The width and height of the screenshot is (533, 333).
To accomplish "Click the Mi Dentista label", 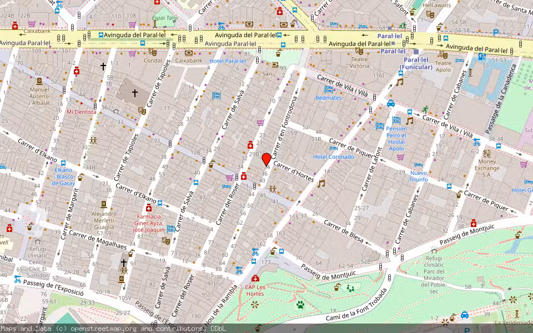I will pos(81,112).
